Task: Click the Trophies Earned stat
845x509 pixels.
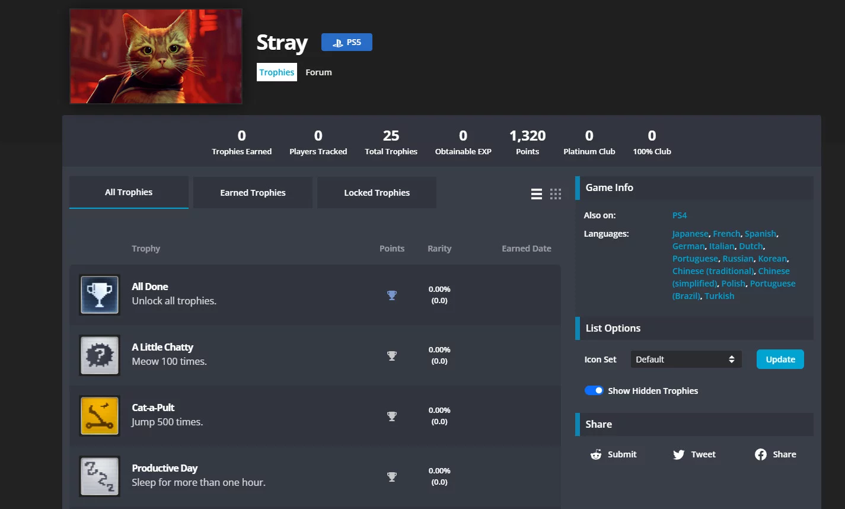Action: (242, 142)
